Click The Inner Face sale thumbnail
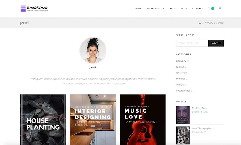The width and height of the screenshot is (241, 145). pyautogui.click(x=183, y=115)
